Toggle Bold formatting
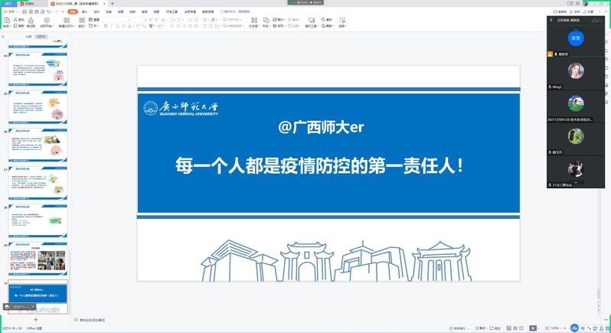Screen dimensions: 611x333 (x=106, y=26)
